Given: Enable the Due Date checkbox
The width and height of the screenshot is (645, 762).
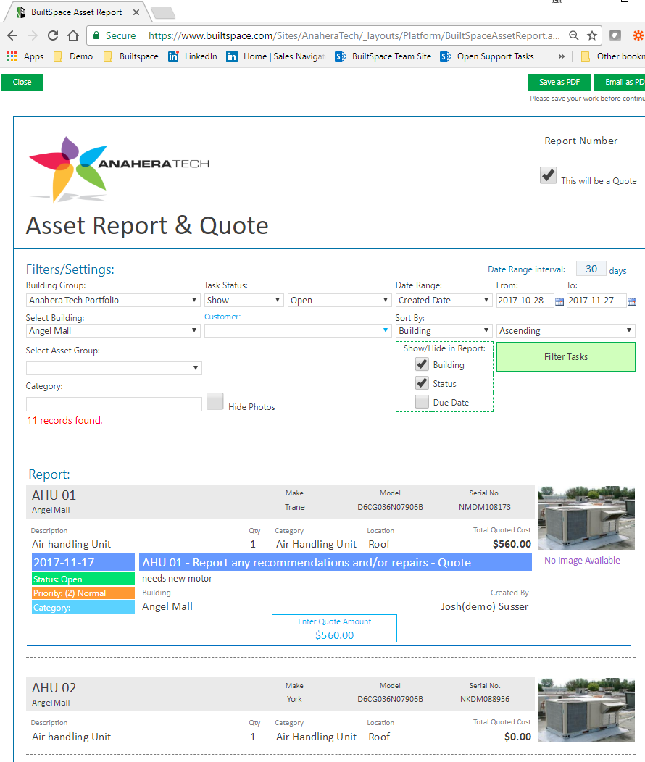Looking at the screenshot, I should (422, 401).
